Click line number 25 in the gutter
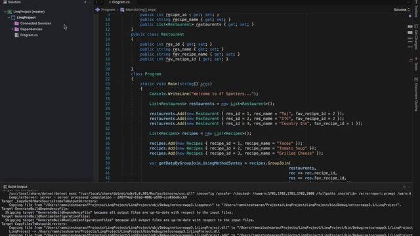 pos(107,94)
